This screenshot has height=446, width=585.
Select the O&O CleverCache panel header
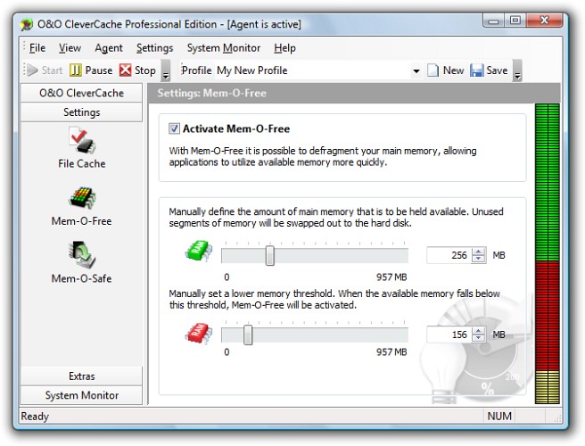pyautogui.click(x=82, y=93)
